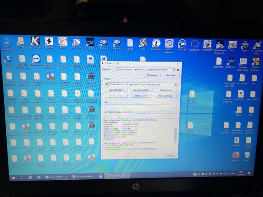Launch the TeamViewer desktop icon
The image size is (263, 197).
tap(36, 60)
